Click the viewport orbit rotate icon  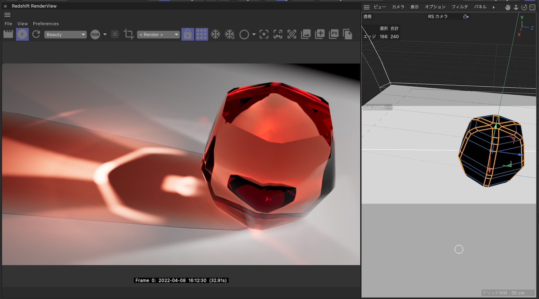pos(524,7)
